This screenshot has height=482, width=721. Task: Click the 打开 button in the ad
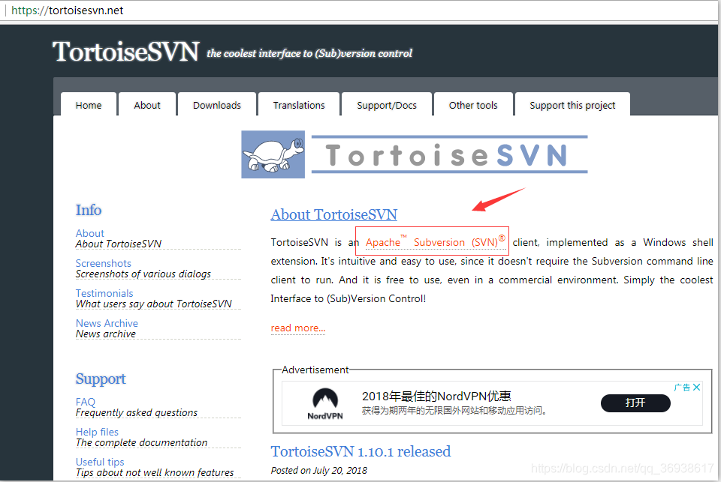(635, 403)
